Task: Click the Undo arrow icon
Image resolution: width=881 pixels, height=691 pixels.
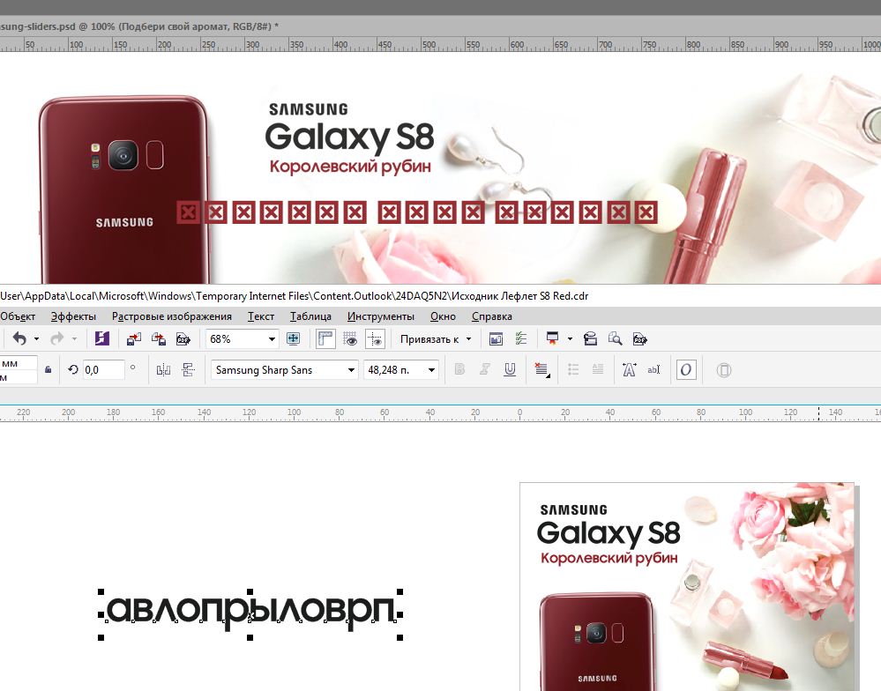Action: click(19, 338)
